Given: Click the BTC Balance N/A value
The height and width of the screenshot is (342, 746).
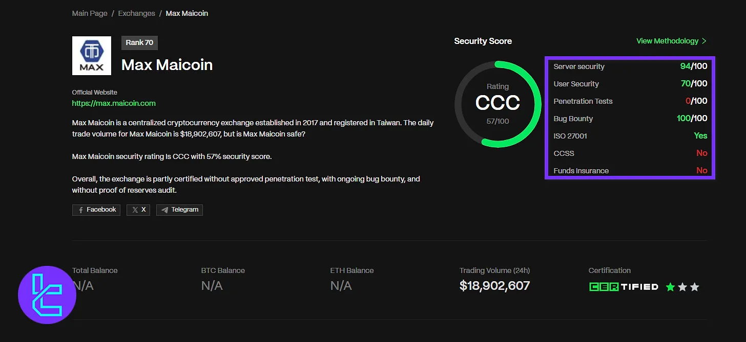Looking at the screenshot, I should (212, 286).
